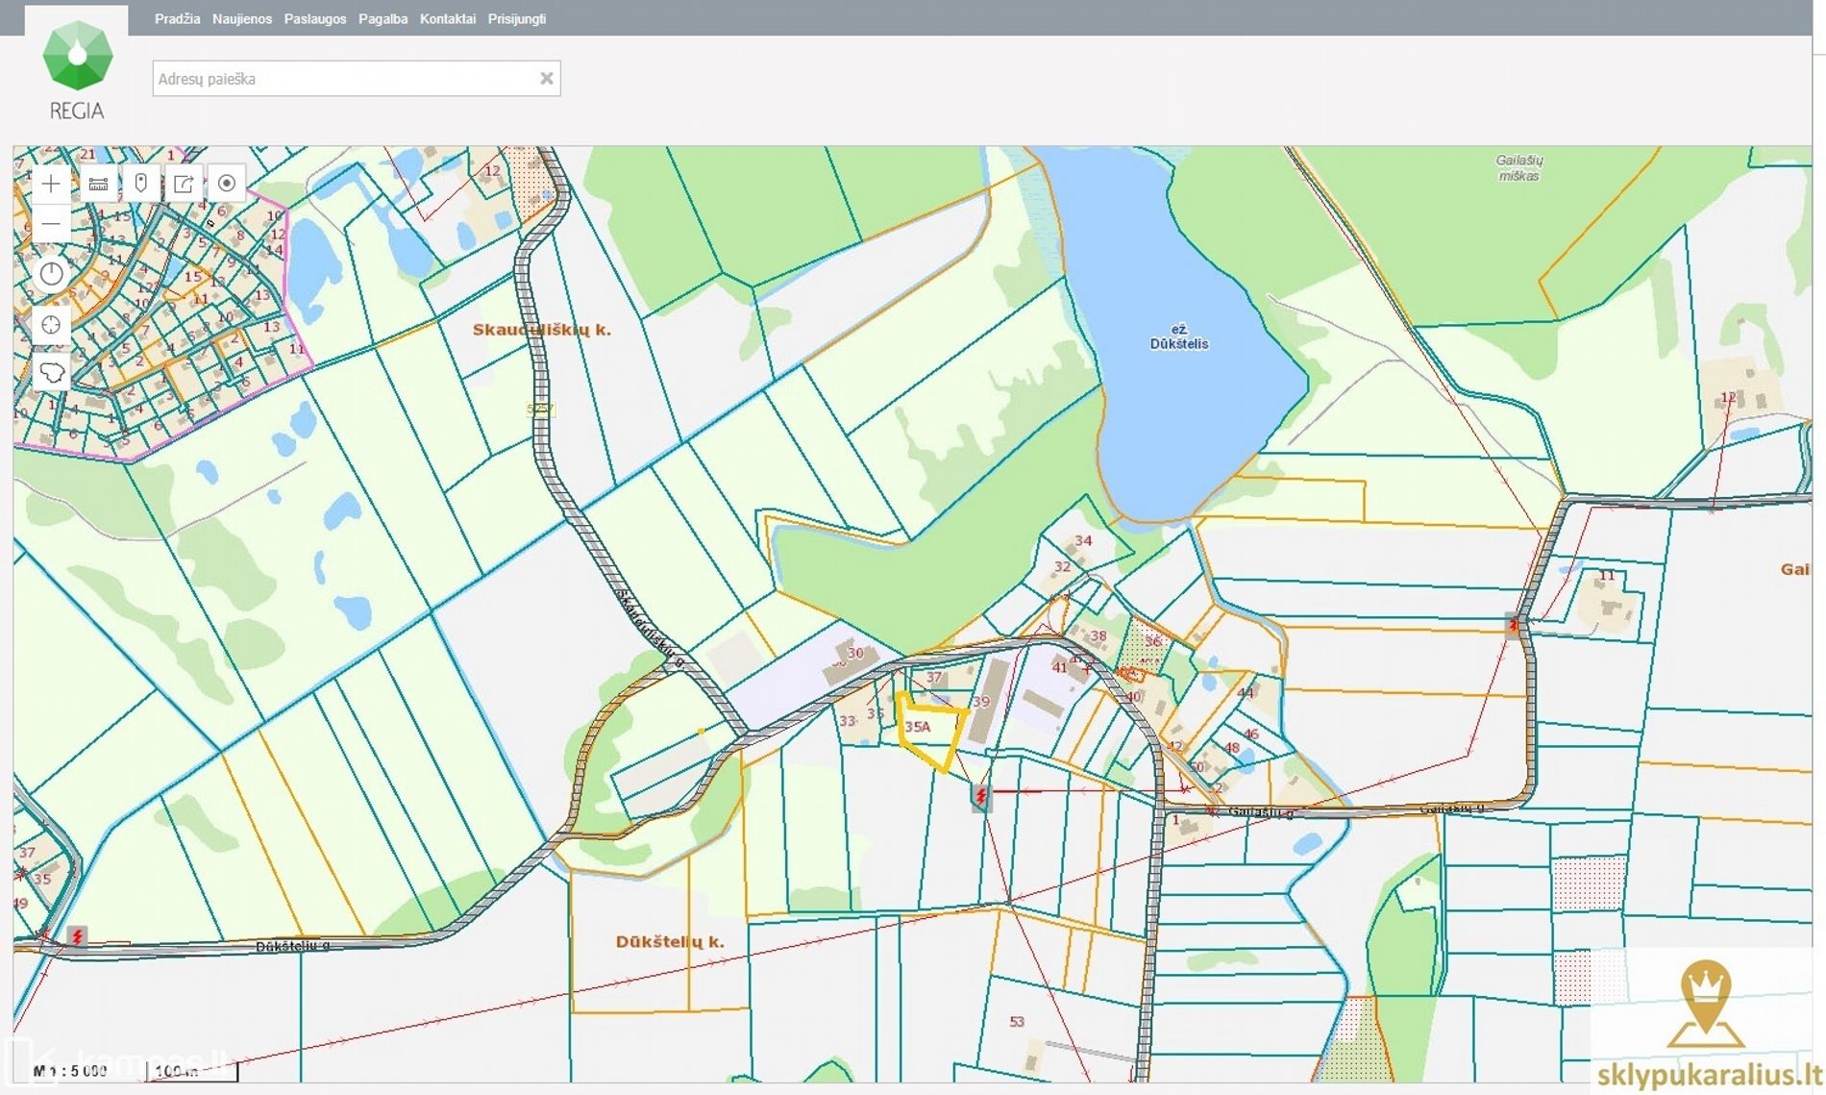This screenshot has width=1826, height=1095.
Task: Open the Pradžia menu item
Action: [x=177, y=19]
